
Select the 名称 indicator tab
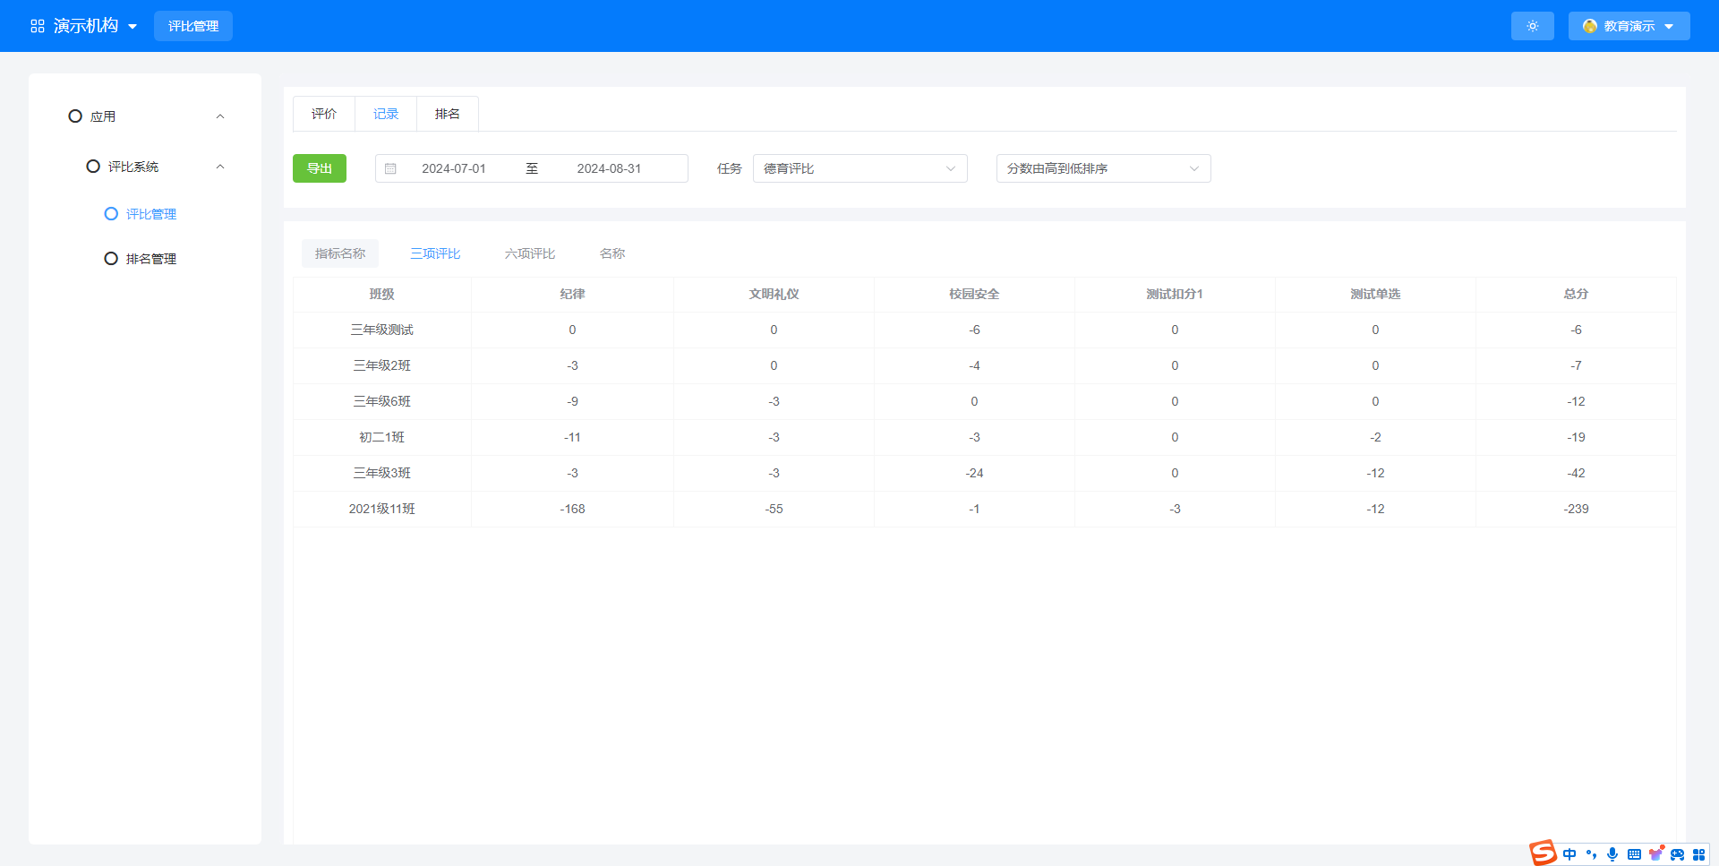pos(612,253)
